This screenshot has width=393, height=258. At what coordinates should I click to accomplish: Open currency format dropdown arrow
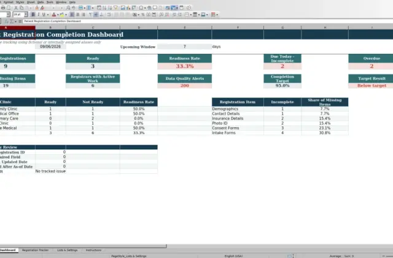coord(138,15)
